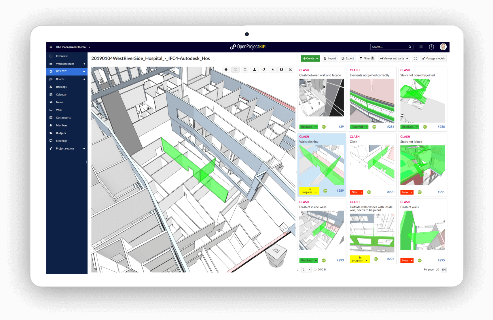493x320 pixels.
Task: Toggle first-person mode icon in viewer toolbar
Action: coord(255,70)
